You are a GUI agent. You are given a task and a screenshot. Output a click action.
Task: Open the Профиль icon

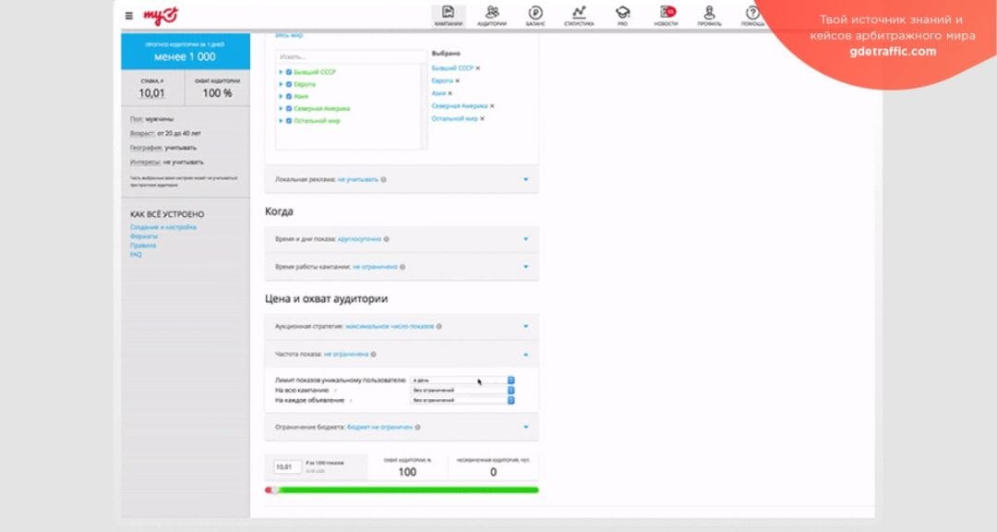[709, 14]
